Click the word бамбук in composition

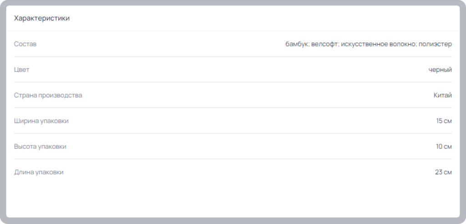(297, 44)
